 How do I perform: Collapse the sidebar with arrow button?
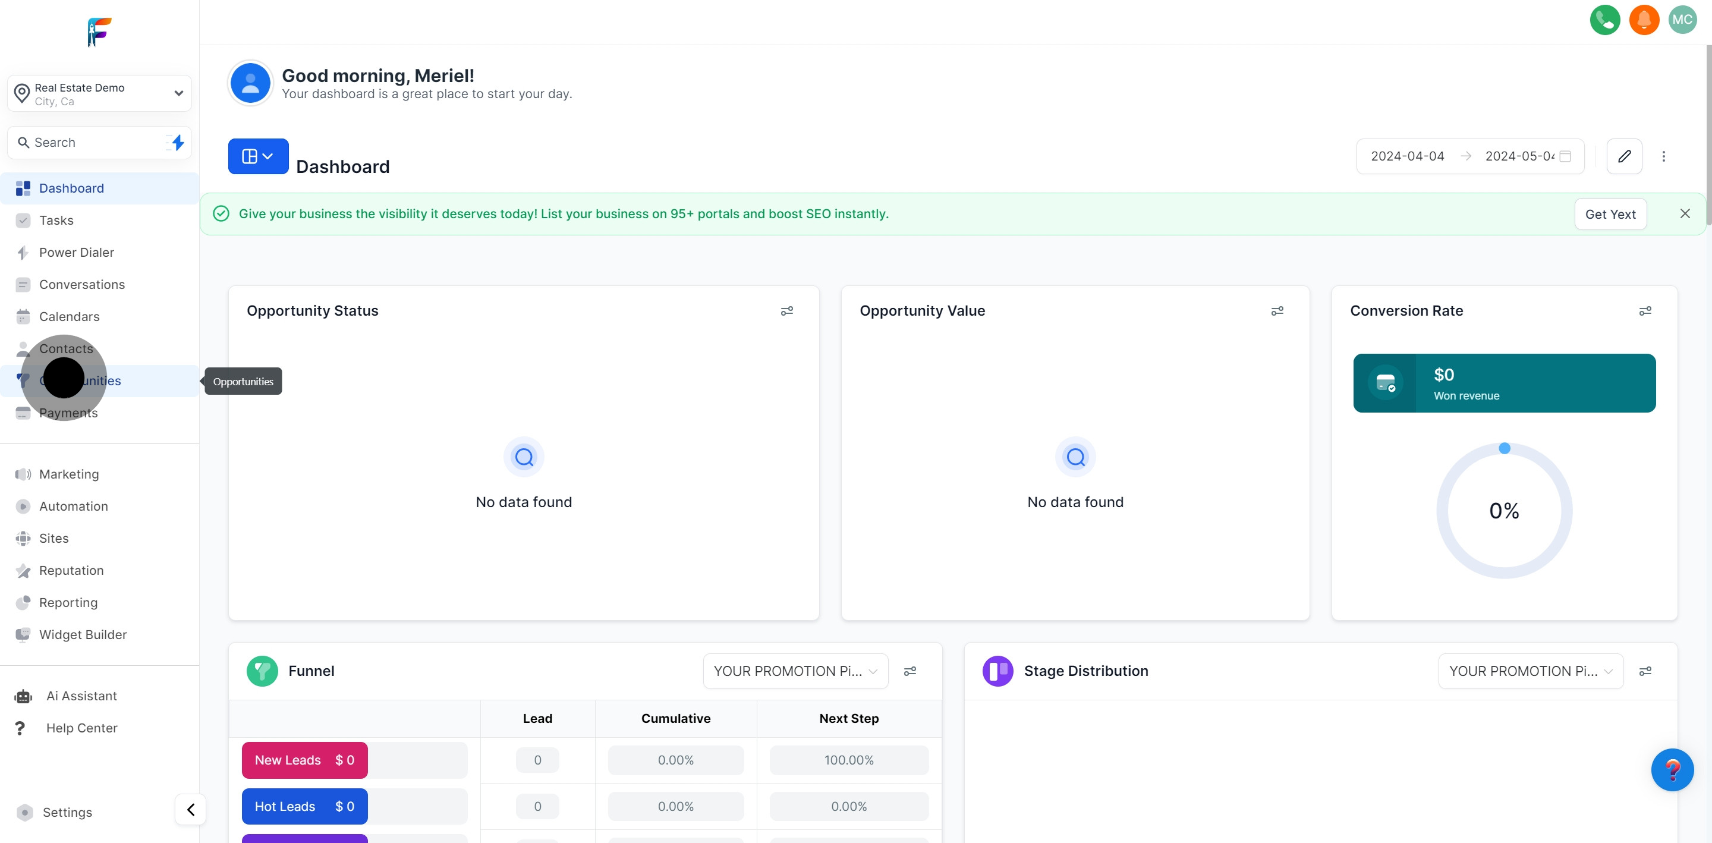coord(191,809)
